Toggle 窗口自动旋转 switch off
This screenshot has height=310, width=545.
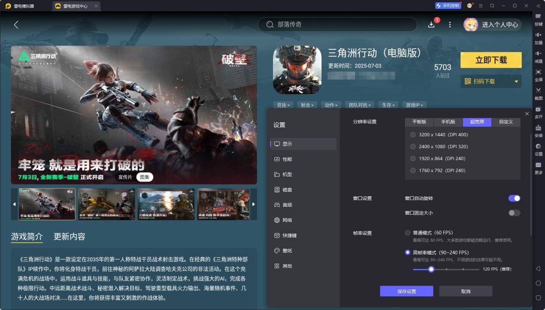[x=514, y=198]
